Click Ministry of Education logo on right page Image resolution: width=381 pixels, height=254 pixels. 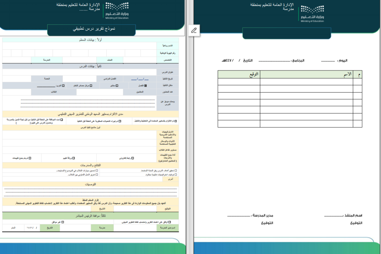tap(312, 14)
